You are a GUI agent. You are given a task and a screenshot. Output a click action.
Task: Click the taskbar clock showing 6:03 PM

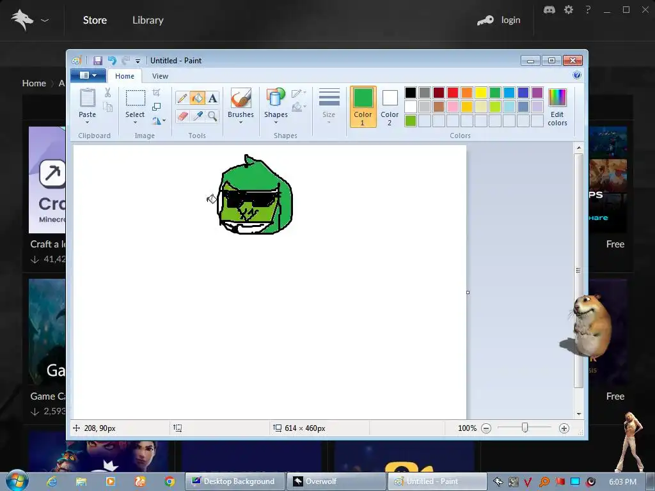point(622,482)
